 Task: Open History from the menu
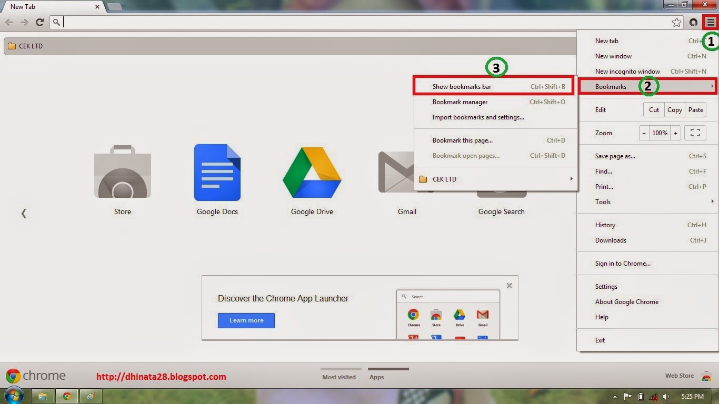pos(648,225)
